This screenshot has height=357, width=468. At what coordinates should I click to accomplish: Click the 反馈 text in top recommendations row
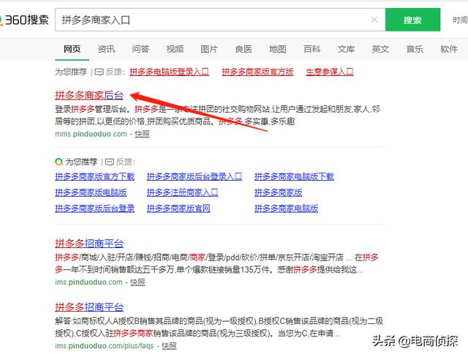coord(114,72)
